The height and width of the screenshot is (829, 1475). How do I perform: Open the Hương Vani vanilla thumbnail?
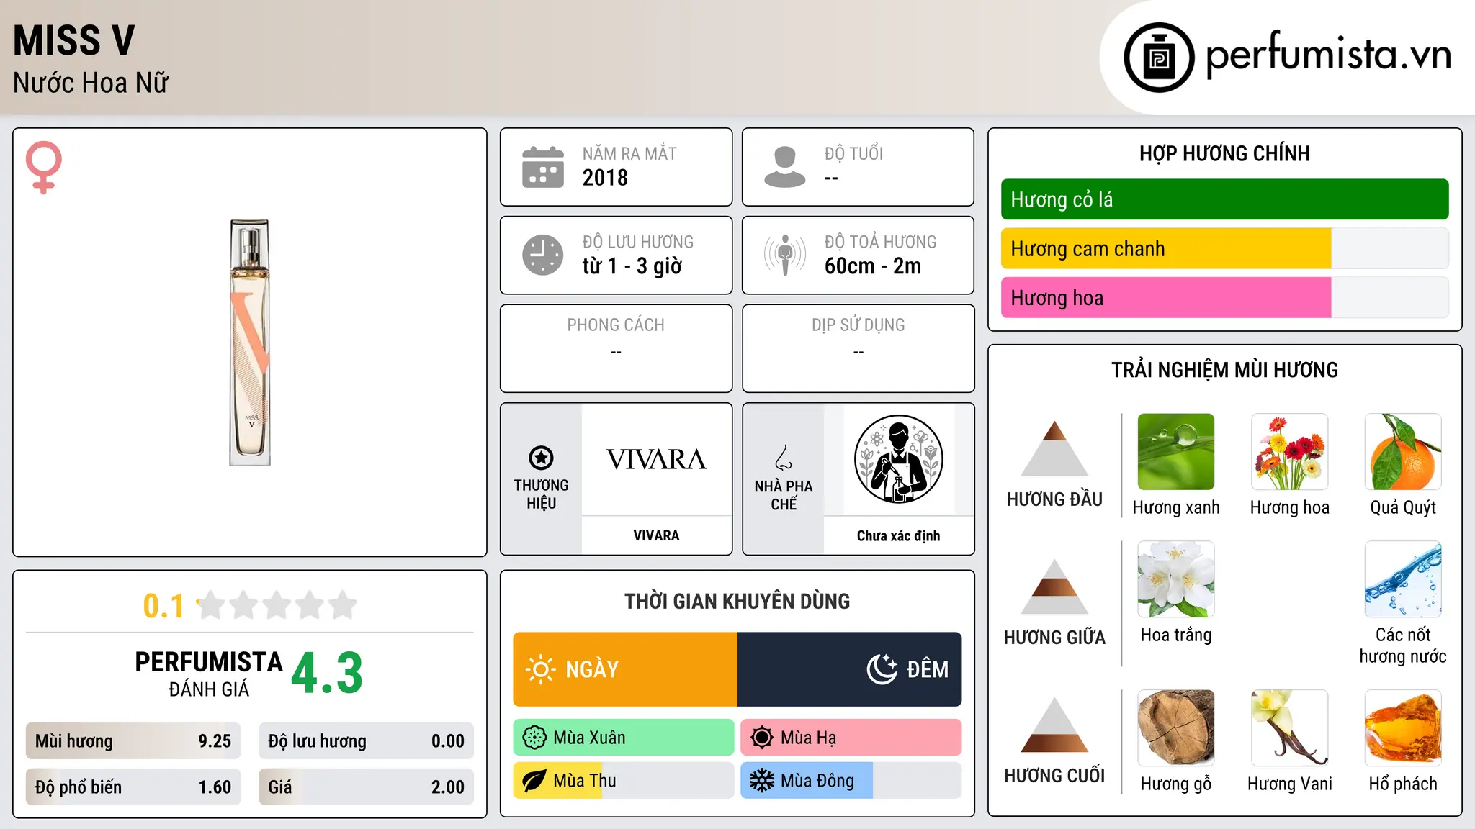pos(1290,728)
